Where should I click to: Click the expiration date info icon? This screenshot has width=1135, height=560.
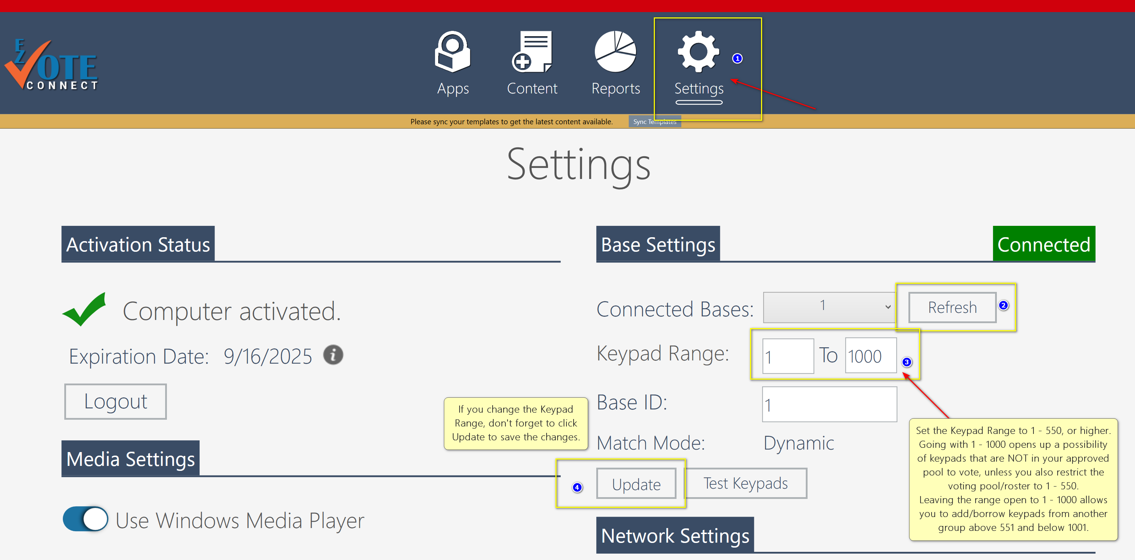coord(333,355)
